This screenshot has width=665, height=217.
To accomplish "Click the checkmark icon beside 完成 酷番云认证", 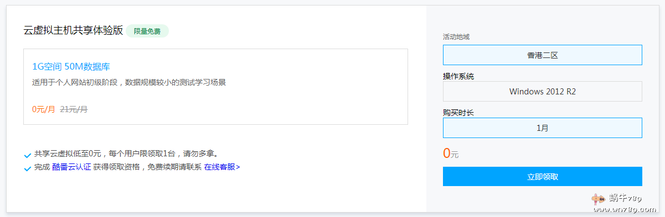I will tap(28, 168).
